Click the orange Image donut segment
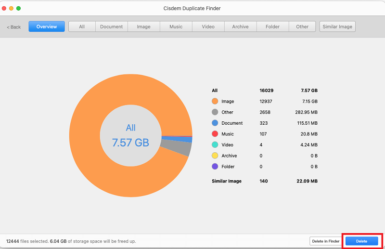This screenshot has width=385, height=249. click(x=85, y=135)
